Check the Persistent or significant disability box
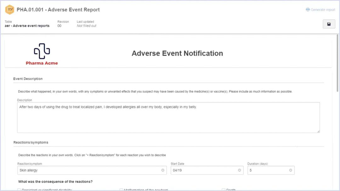The image size is (340, 191). click(19, 190)
